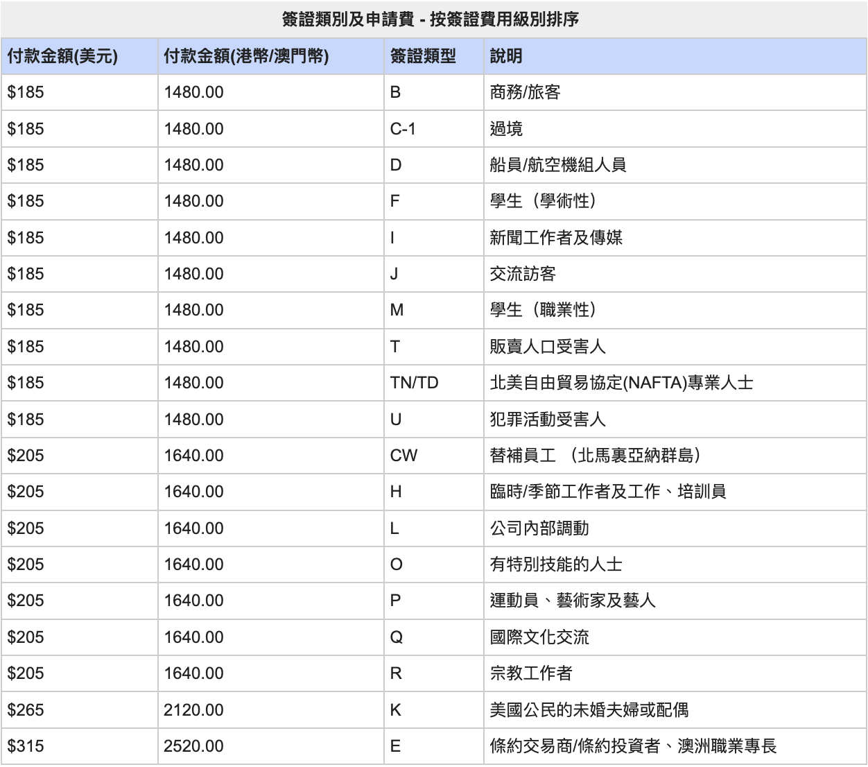Select the 交流訪客 description cell
868x767 pixels.
523,274
